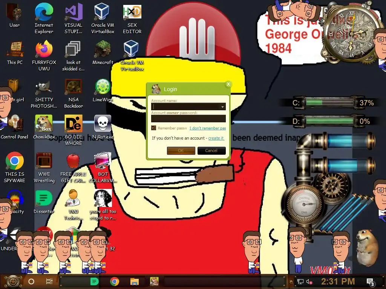Open the network tray icon
386x289 pixels.
[x=300, y=282]
